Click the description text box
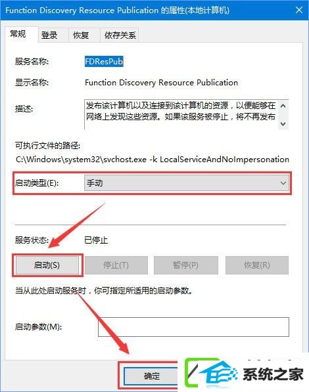This screenshot has width=309, height=392. tap(181, 114)
